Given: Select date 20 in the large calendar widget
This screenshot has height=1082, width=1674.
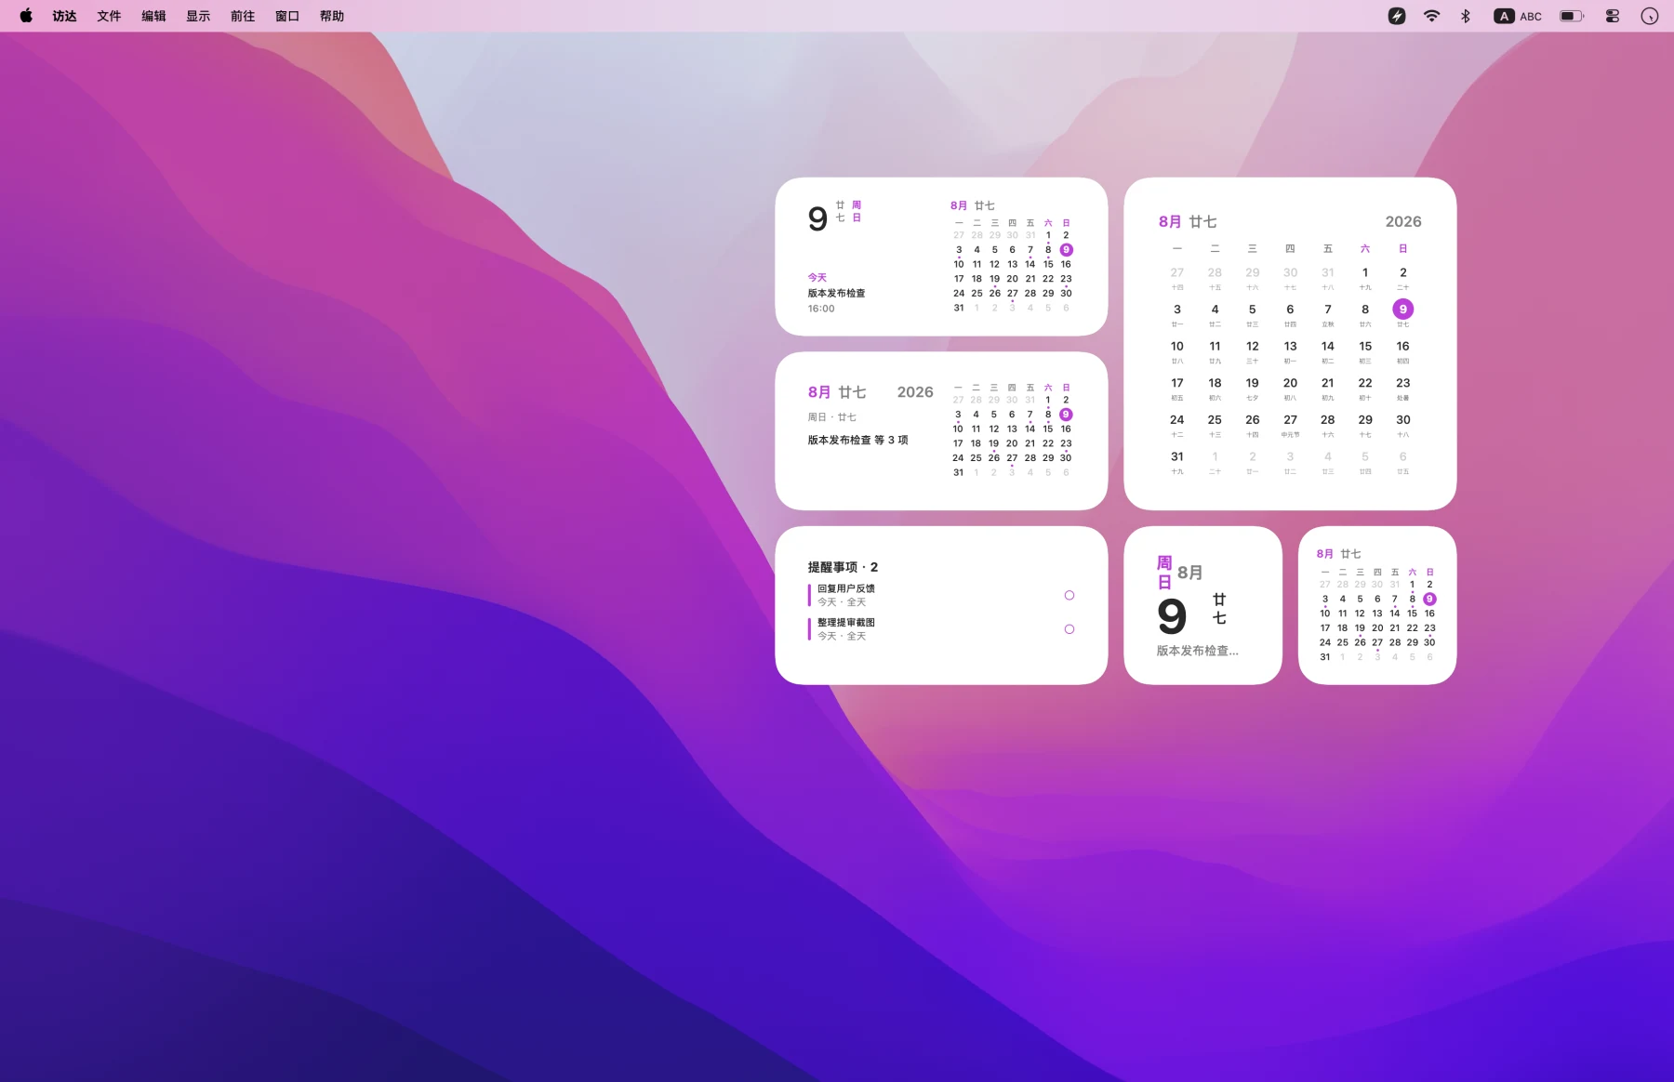Looking at the screenshot, I should tap(1290, 388).
